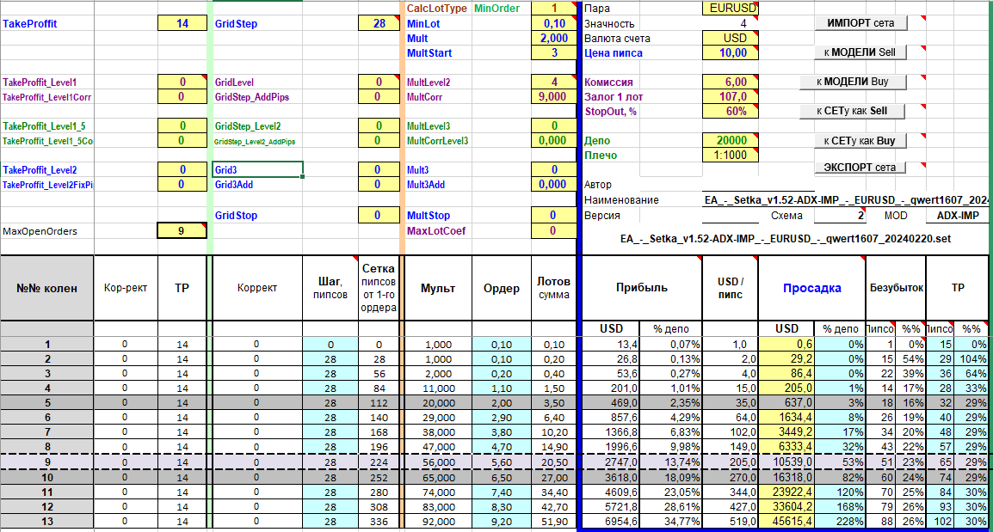
Task: Click the GridStep_AddPips label
Action: [252, 97]
